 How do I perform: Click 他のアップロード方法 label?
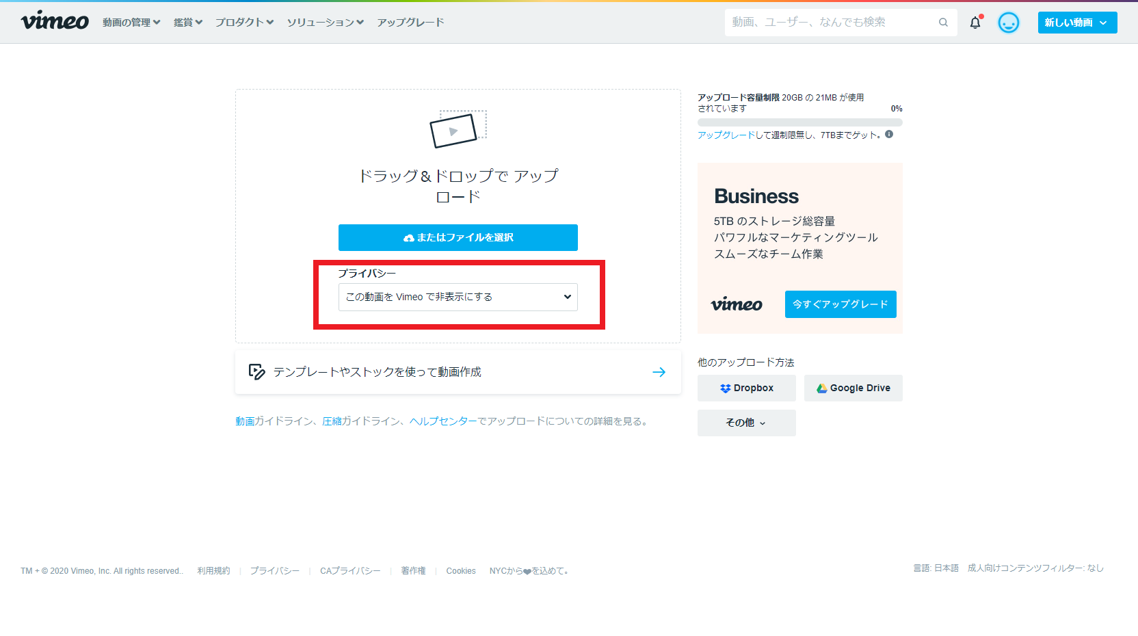[746, 362]
